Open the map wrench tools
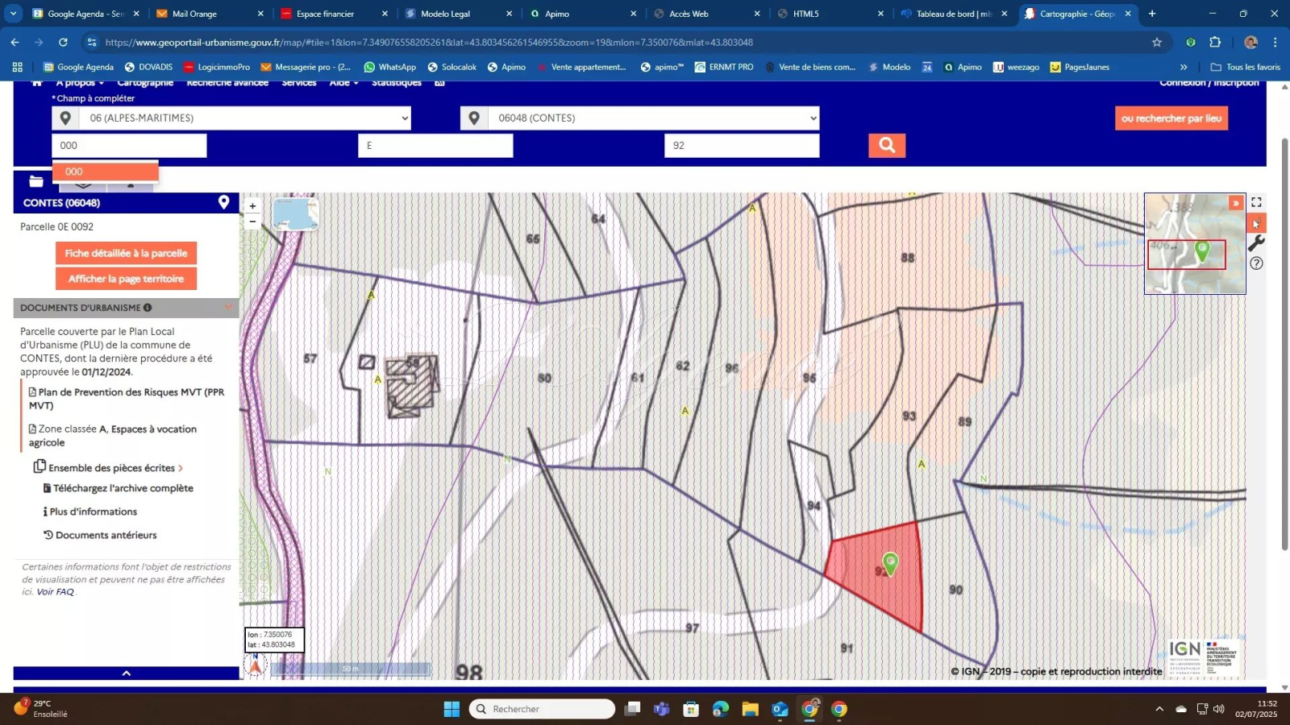Viewport: 1290px width, 725px height. click(1256, 243)
